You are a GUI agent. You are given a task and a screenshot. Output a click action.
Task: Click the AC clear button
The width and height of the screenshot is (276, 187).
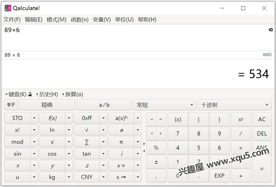tap(262, 119)
